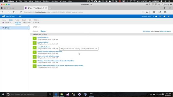Image resolution: width=173 pixels, height=97 pixels.
Task: Click the Edge Share icon
Action: [165, 12]
